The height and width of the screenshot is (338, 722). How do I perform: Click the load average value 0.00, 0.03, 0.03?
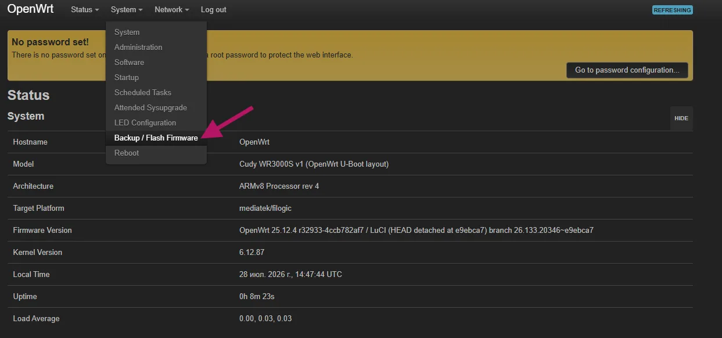[x=265, y=319]
